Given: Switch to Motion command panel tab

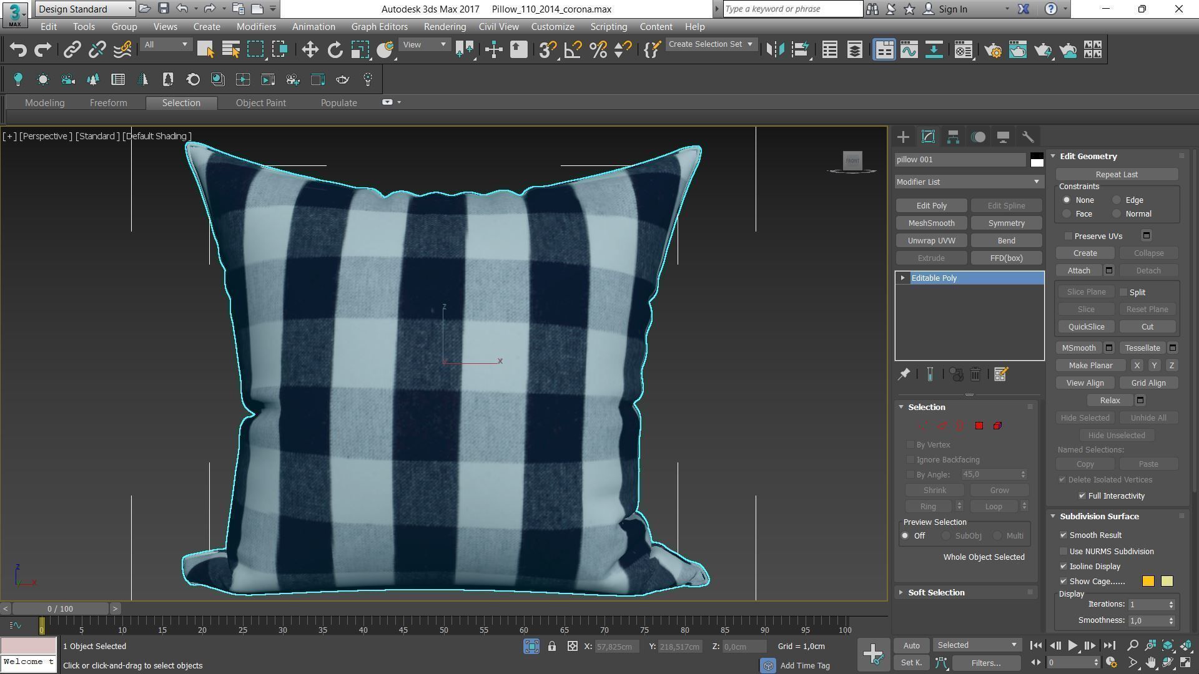Looking at the screenshot, I should 978,137.
